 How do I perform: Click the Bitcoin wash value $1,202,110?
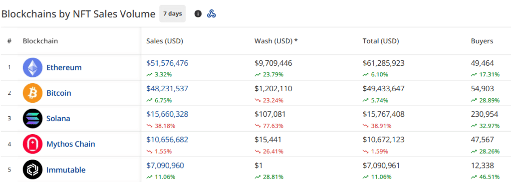point(273,89)
